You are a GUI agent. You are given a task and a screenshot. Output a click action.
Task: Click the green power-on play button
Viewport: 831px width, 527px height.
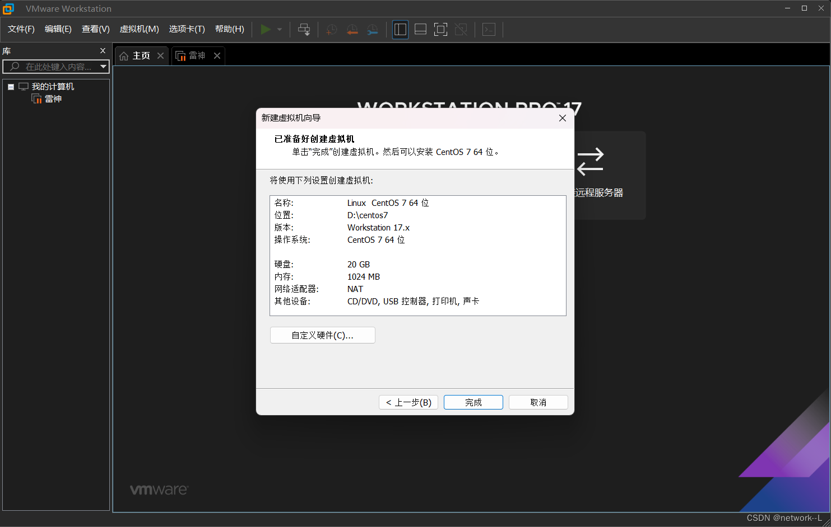pyautogui.click(x=266, y=30)
